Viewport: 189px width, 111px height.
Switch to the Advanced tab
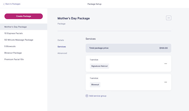click(x=62, y=53)
